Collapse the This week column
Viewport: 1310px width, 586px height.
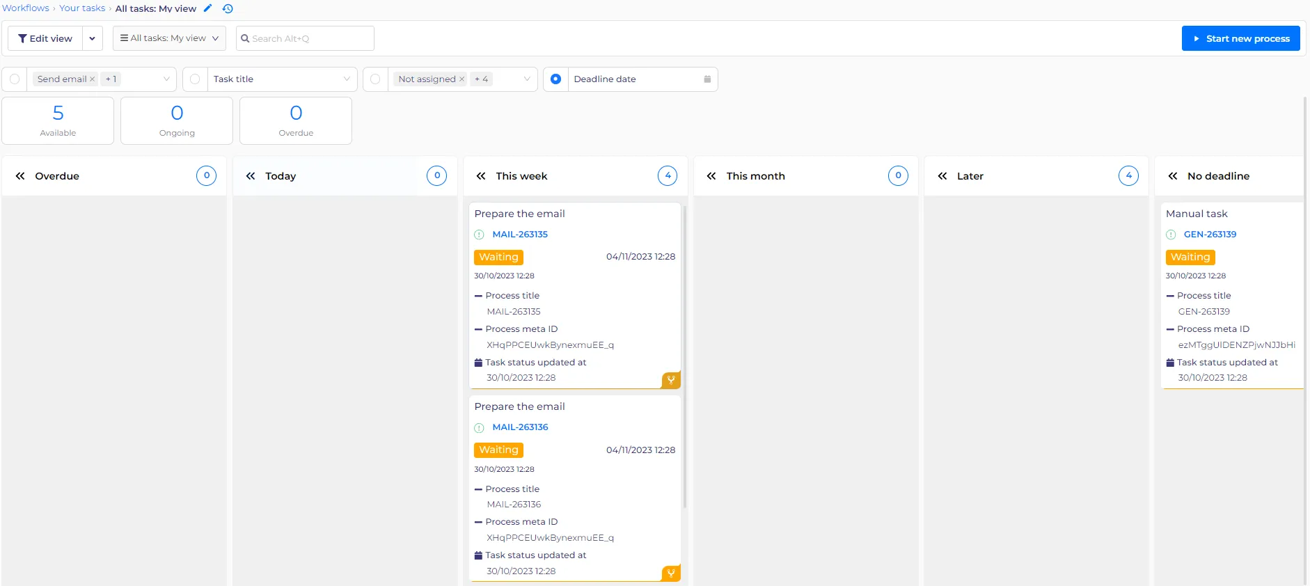click(x=481, y=176)
